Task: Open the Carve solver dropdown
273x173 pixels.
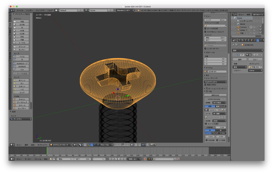Action: [255, 70]
